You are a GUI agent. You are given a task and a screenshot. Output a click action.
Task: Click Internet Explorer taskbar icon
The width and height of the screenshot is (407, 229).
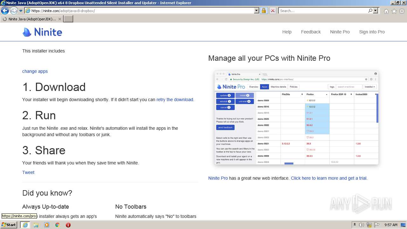click(25, 225)
